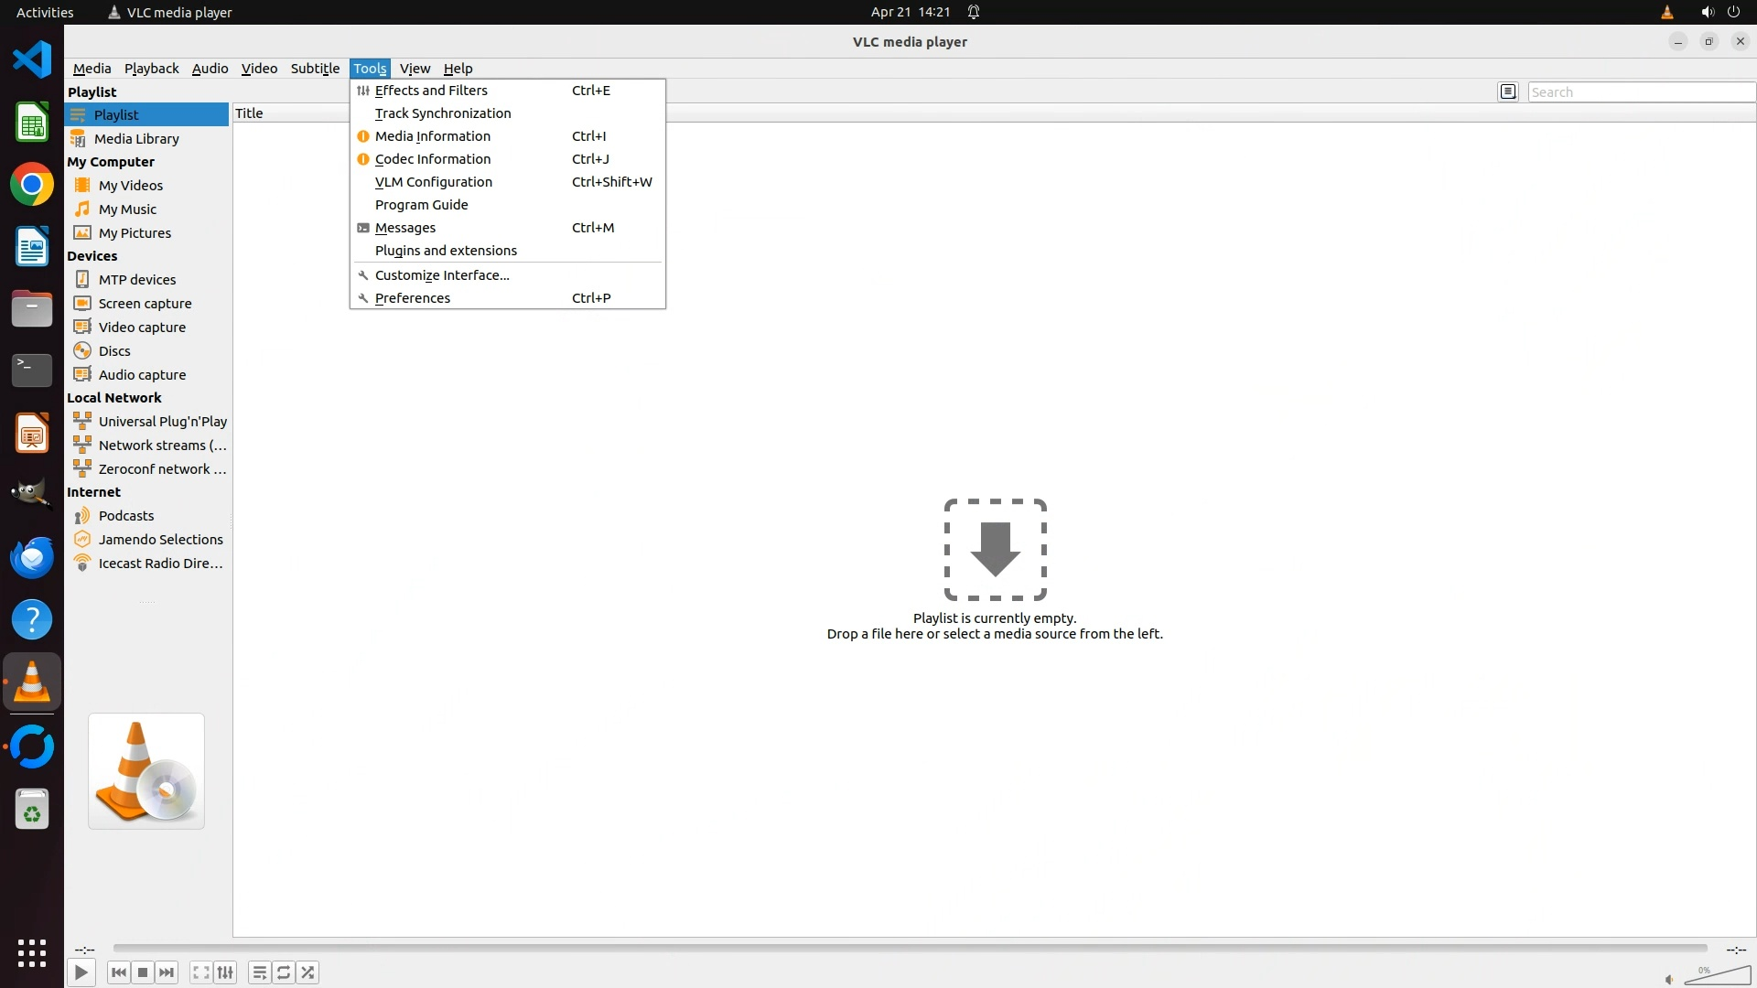Toggle loop repeat mode

pos(284,972)
